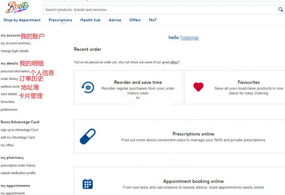View order history
This screenshot has height=195, width=285.
point(10,79)
